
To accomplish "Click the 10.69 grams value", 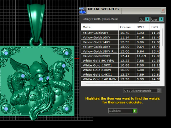I will click(x=125, y=70).
